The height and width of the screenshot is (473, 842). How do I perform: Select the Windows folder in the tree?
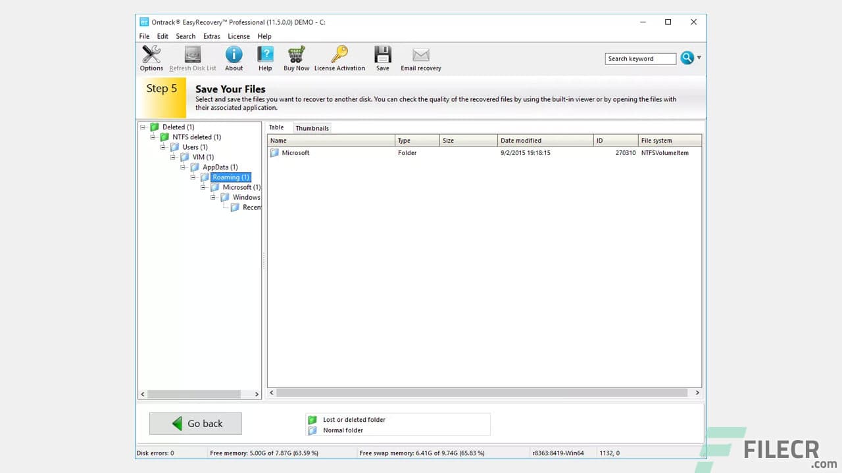[x=245, y=197]
